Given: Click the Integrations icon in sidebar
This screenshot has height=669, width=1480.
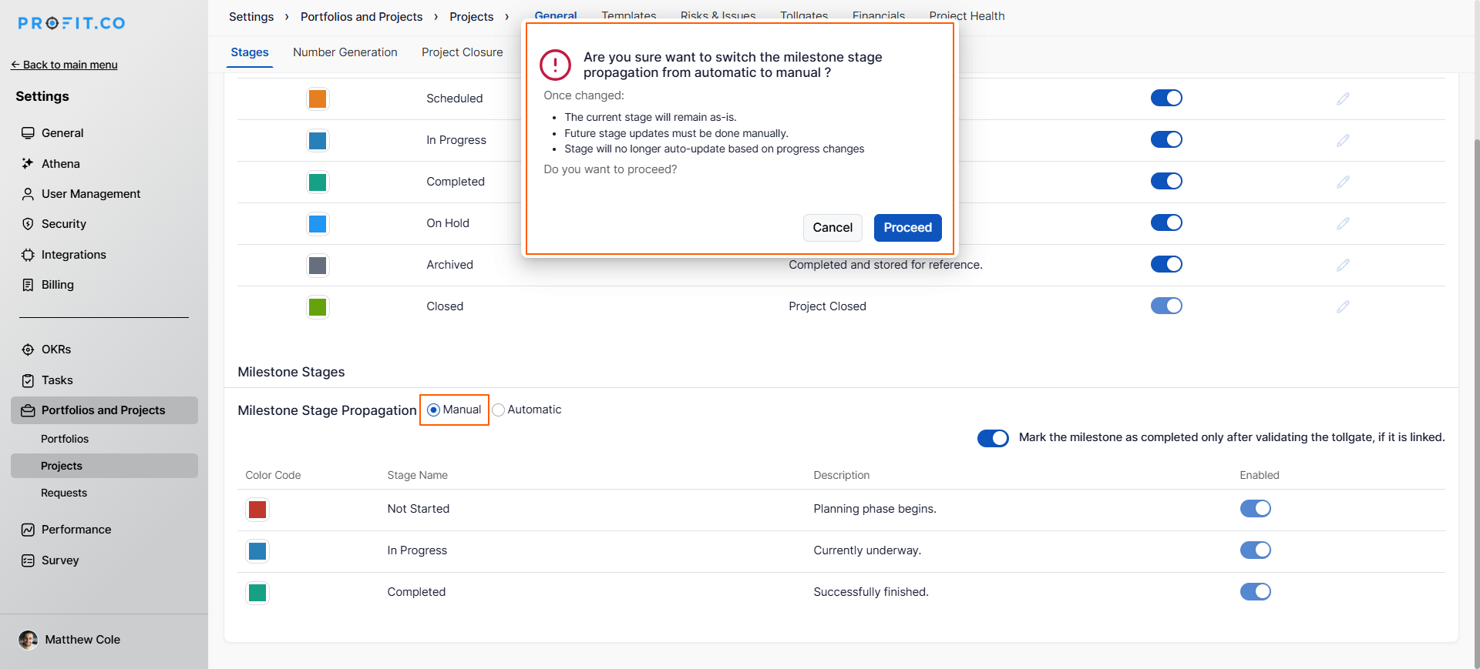Looking at the screenshot, I should [x=28, y=255].
